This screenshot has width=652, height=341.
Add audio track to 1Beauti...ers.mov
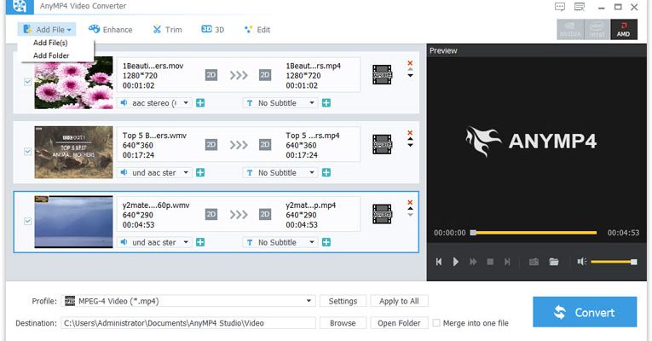[200, 102]
